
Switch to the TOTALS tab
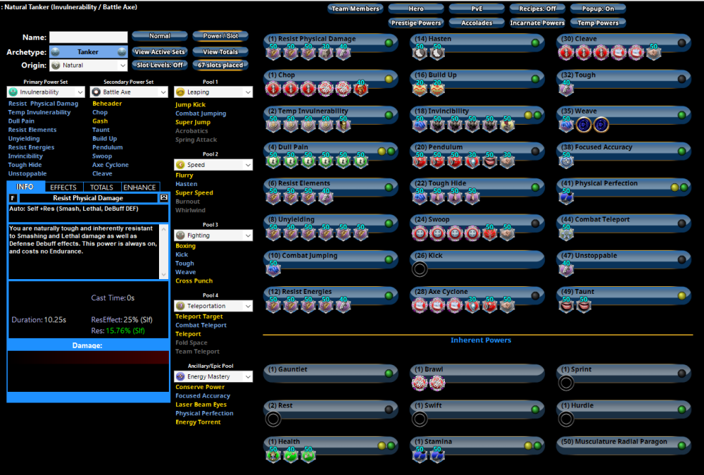[101, 187]
